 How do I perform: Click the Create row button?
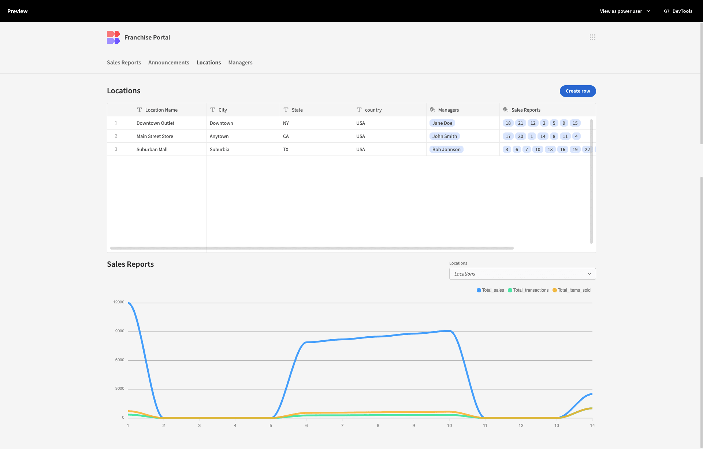578,91
